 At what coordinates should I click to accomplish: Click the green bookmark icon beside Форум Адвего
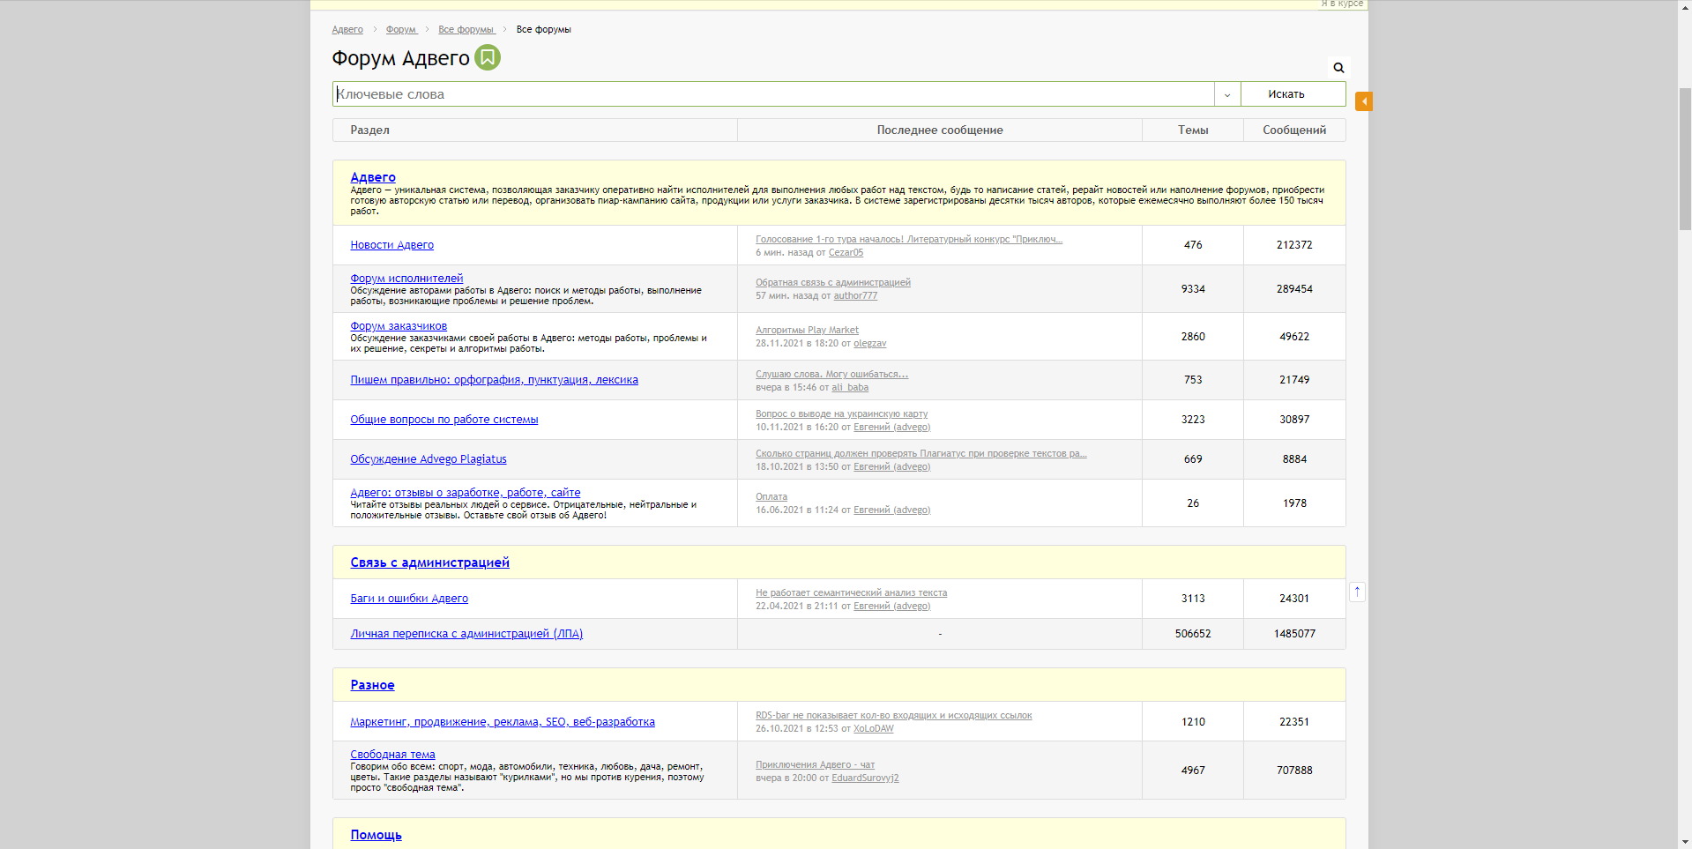click(488, 57)
